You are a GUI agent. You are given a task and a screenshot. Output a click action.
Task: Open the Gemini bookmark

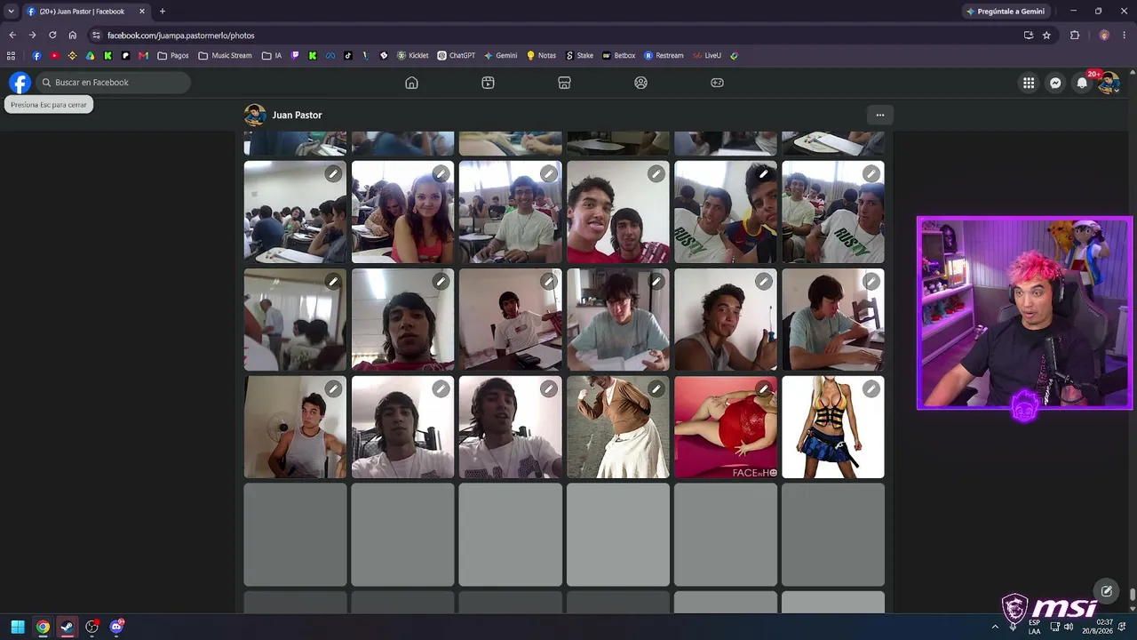pyautogui.click(x=500, y=55)
